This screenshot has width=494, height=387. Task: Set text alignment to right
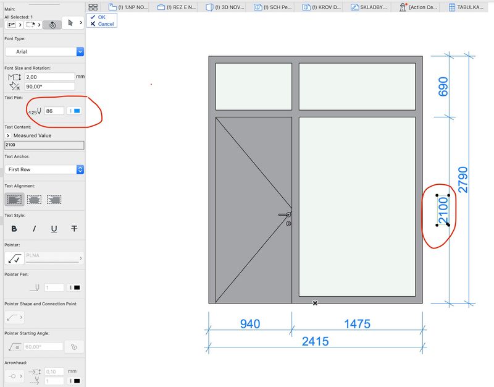click(x=54, y=199)
